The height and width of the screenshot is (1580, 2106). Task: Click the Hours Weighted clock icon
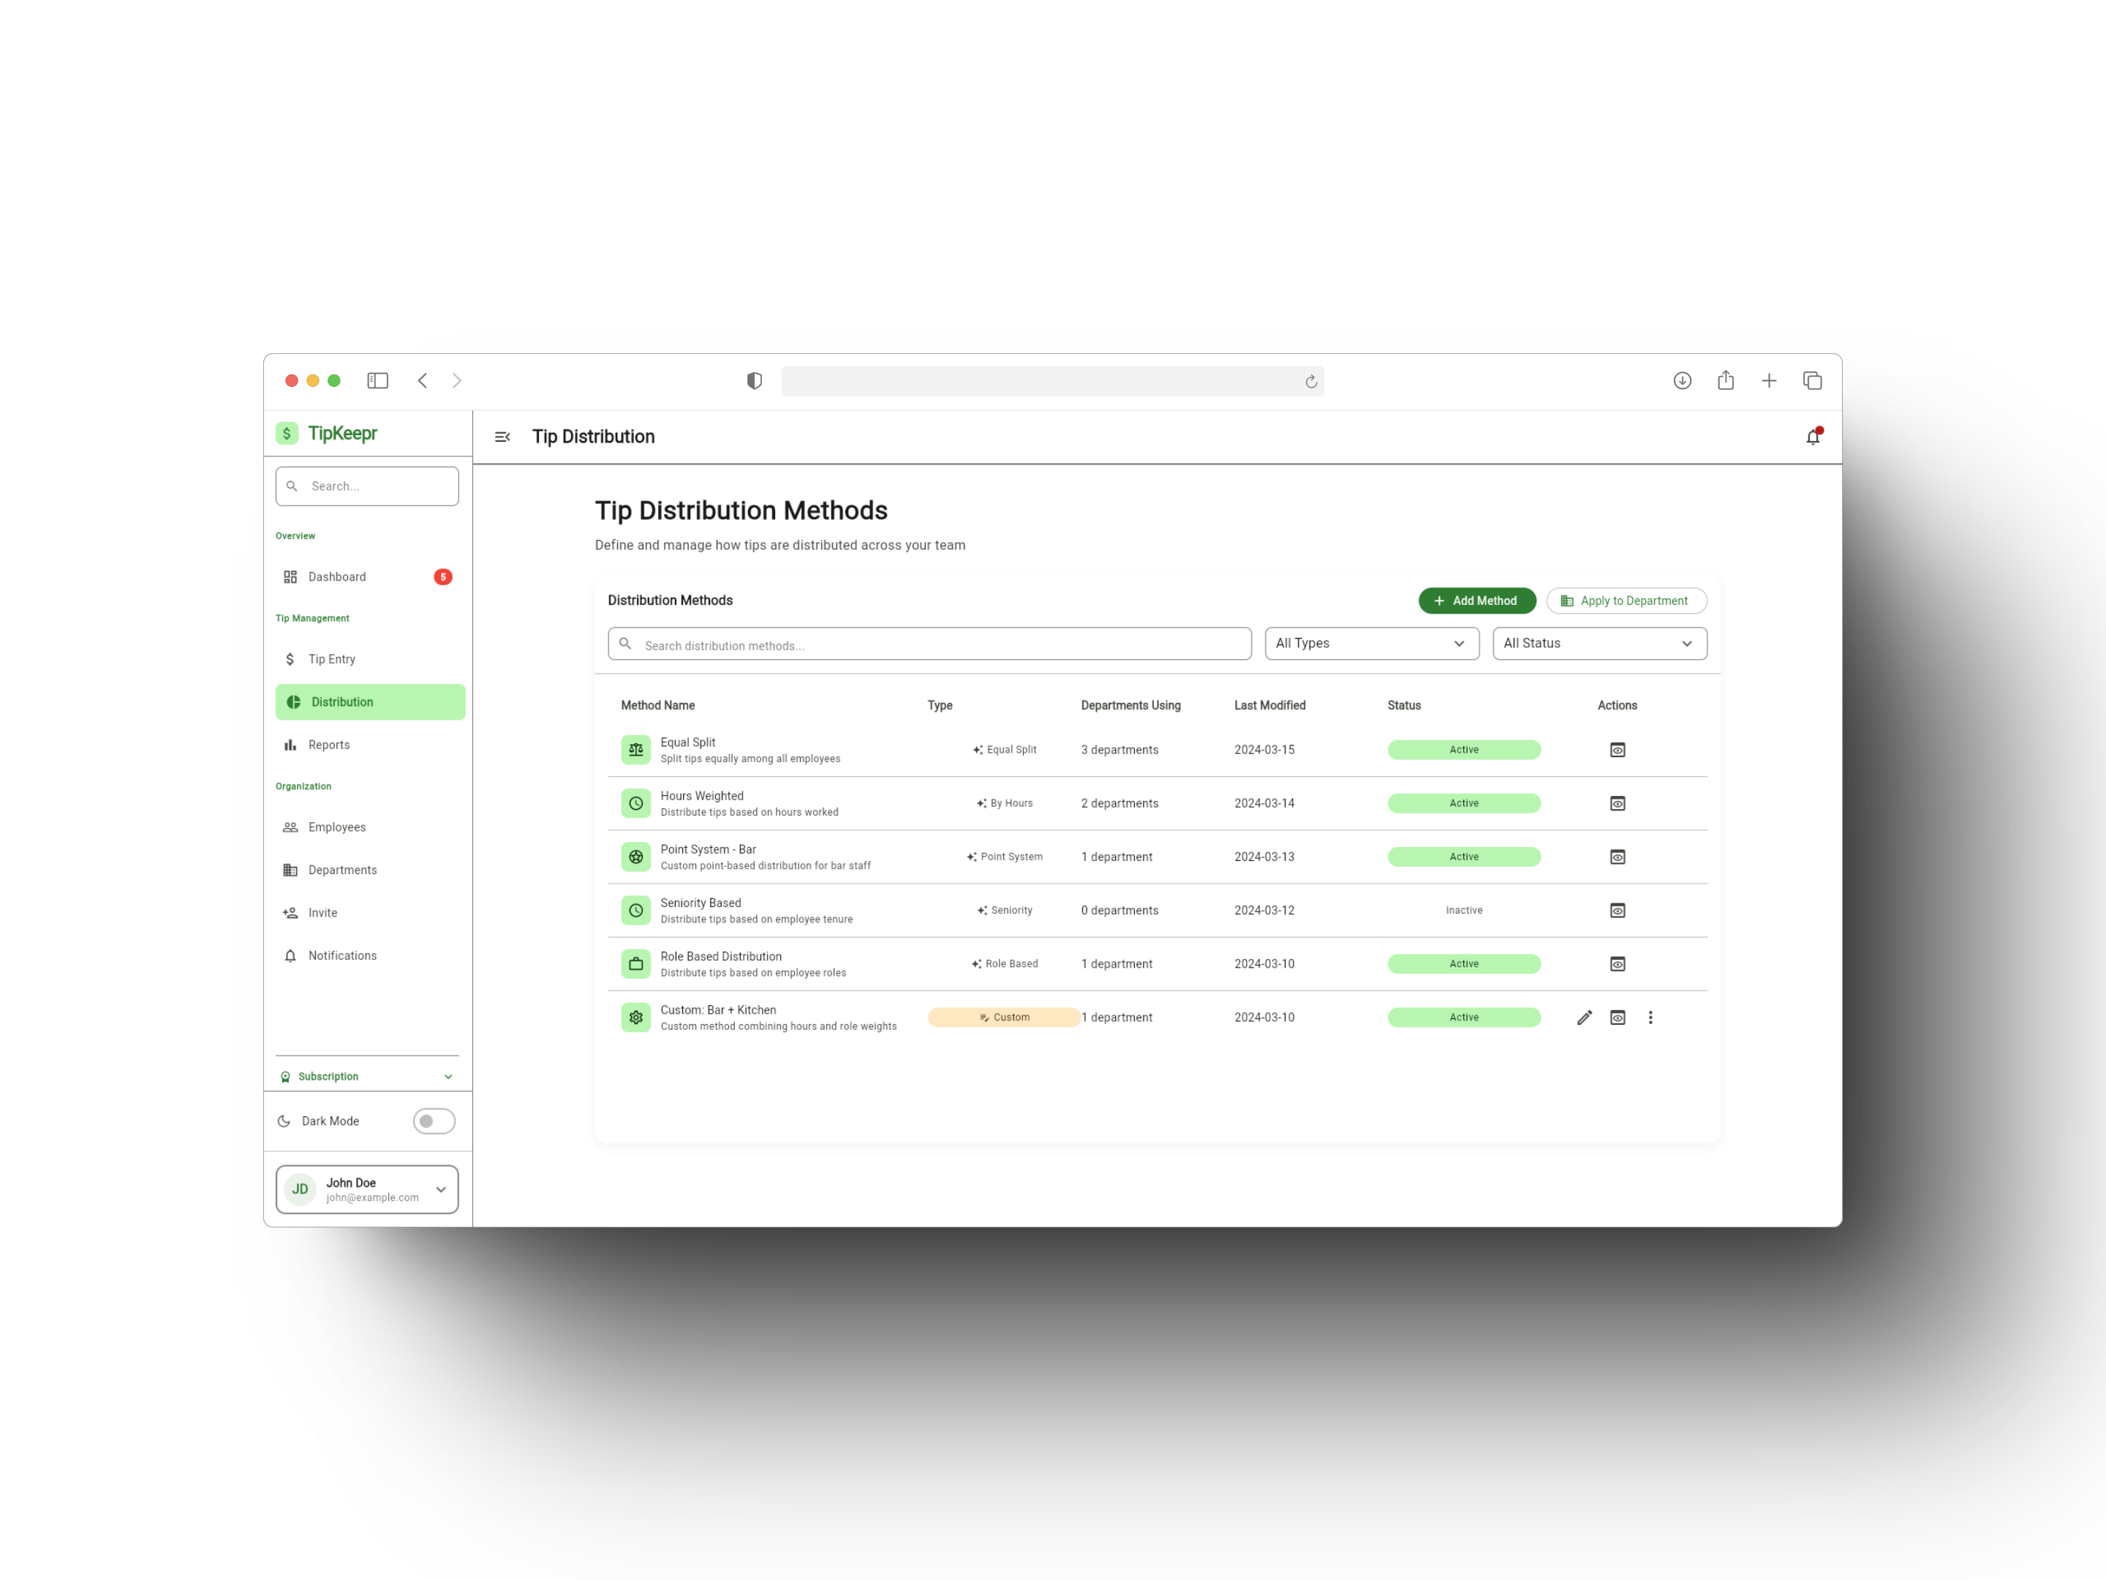(x=636, y=804)
